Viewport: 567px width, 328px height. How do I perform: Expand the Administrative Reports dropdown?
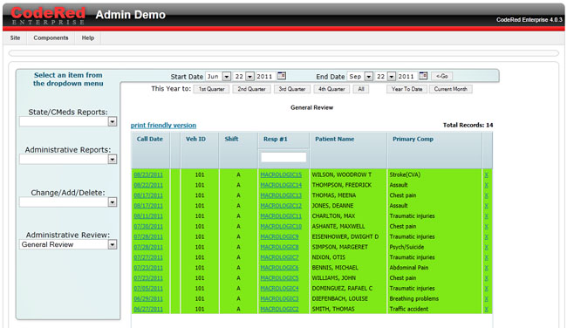point(113,159)
